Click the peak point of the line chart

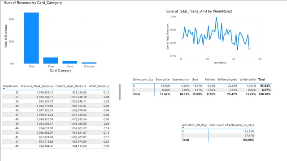click(216, 17)
